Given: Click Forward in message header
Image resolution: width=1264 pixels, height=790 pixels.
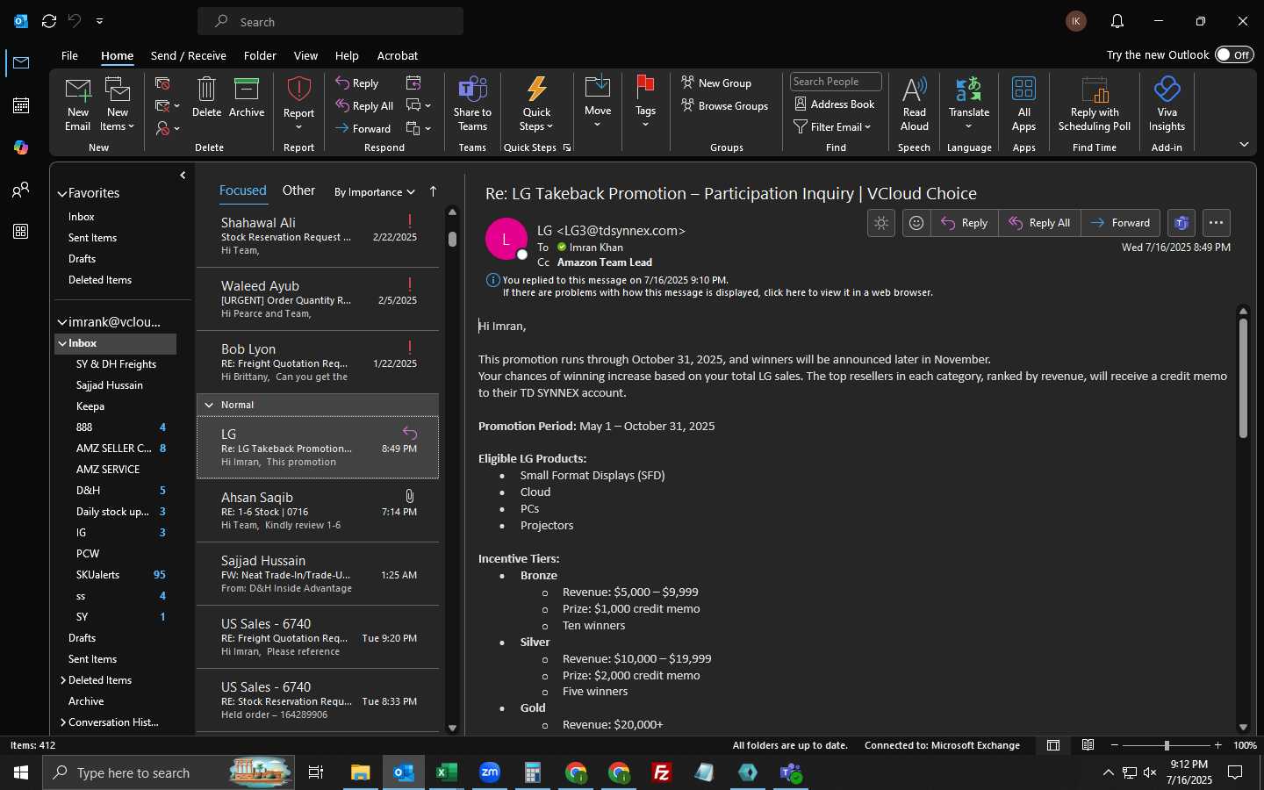Looking at the screenshot, I should [1121, 223].
